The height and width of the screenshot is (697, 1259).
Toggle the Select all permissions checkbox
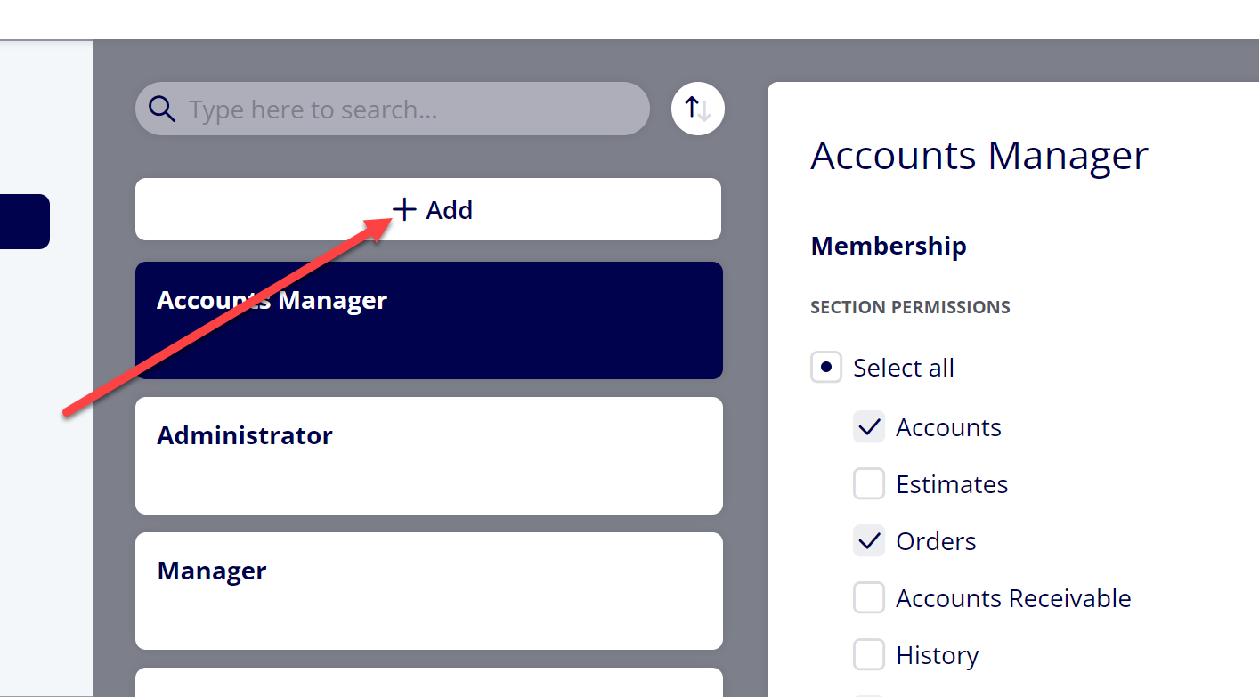pos(826,367)
